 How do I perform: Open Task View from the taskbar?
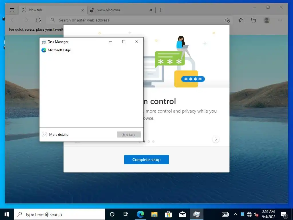pos(126,214)
